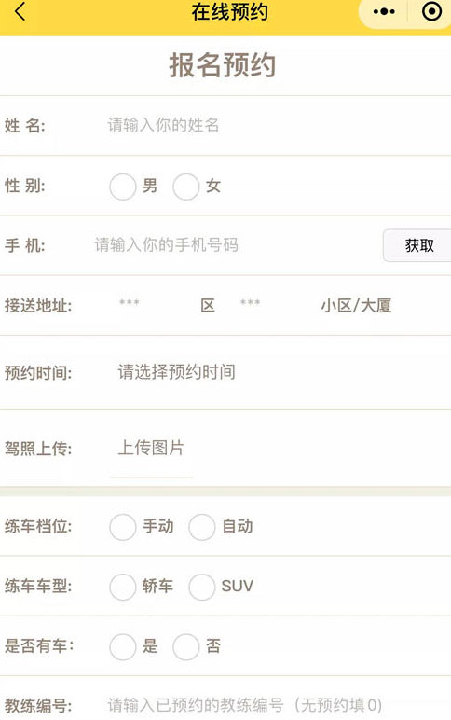Open the district selector before 区
Image resolution: width=451 pixels, height=720 pixels.
pos(130,303)
